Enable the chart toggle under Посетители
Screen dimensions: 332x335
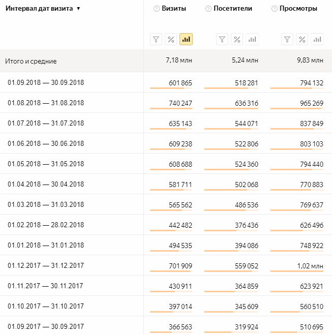(x=252, y=39)
